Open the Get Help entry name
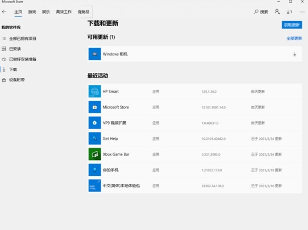The height and width of the screenshot is (230, 308). click(110, 138)
